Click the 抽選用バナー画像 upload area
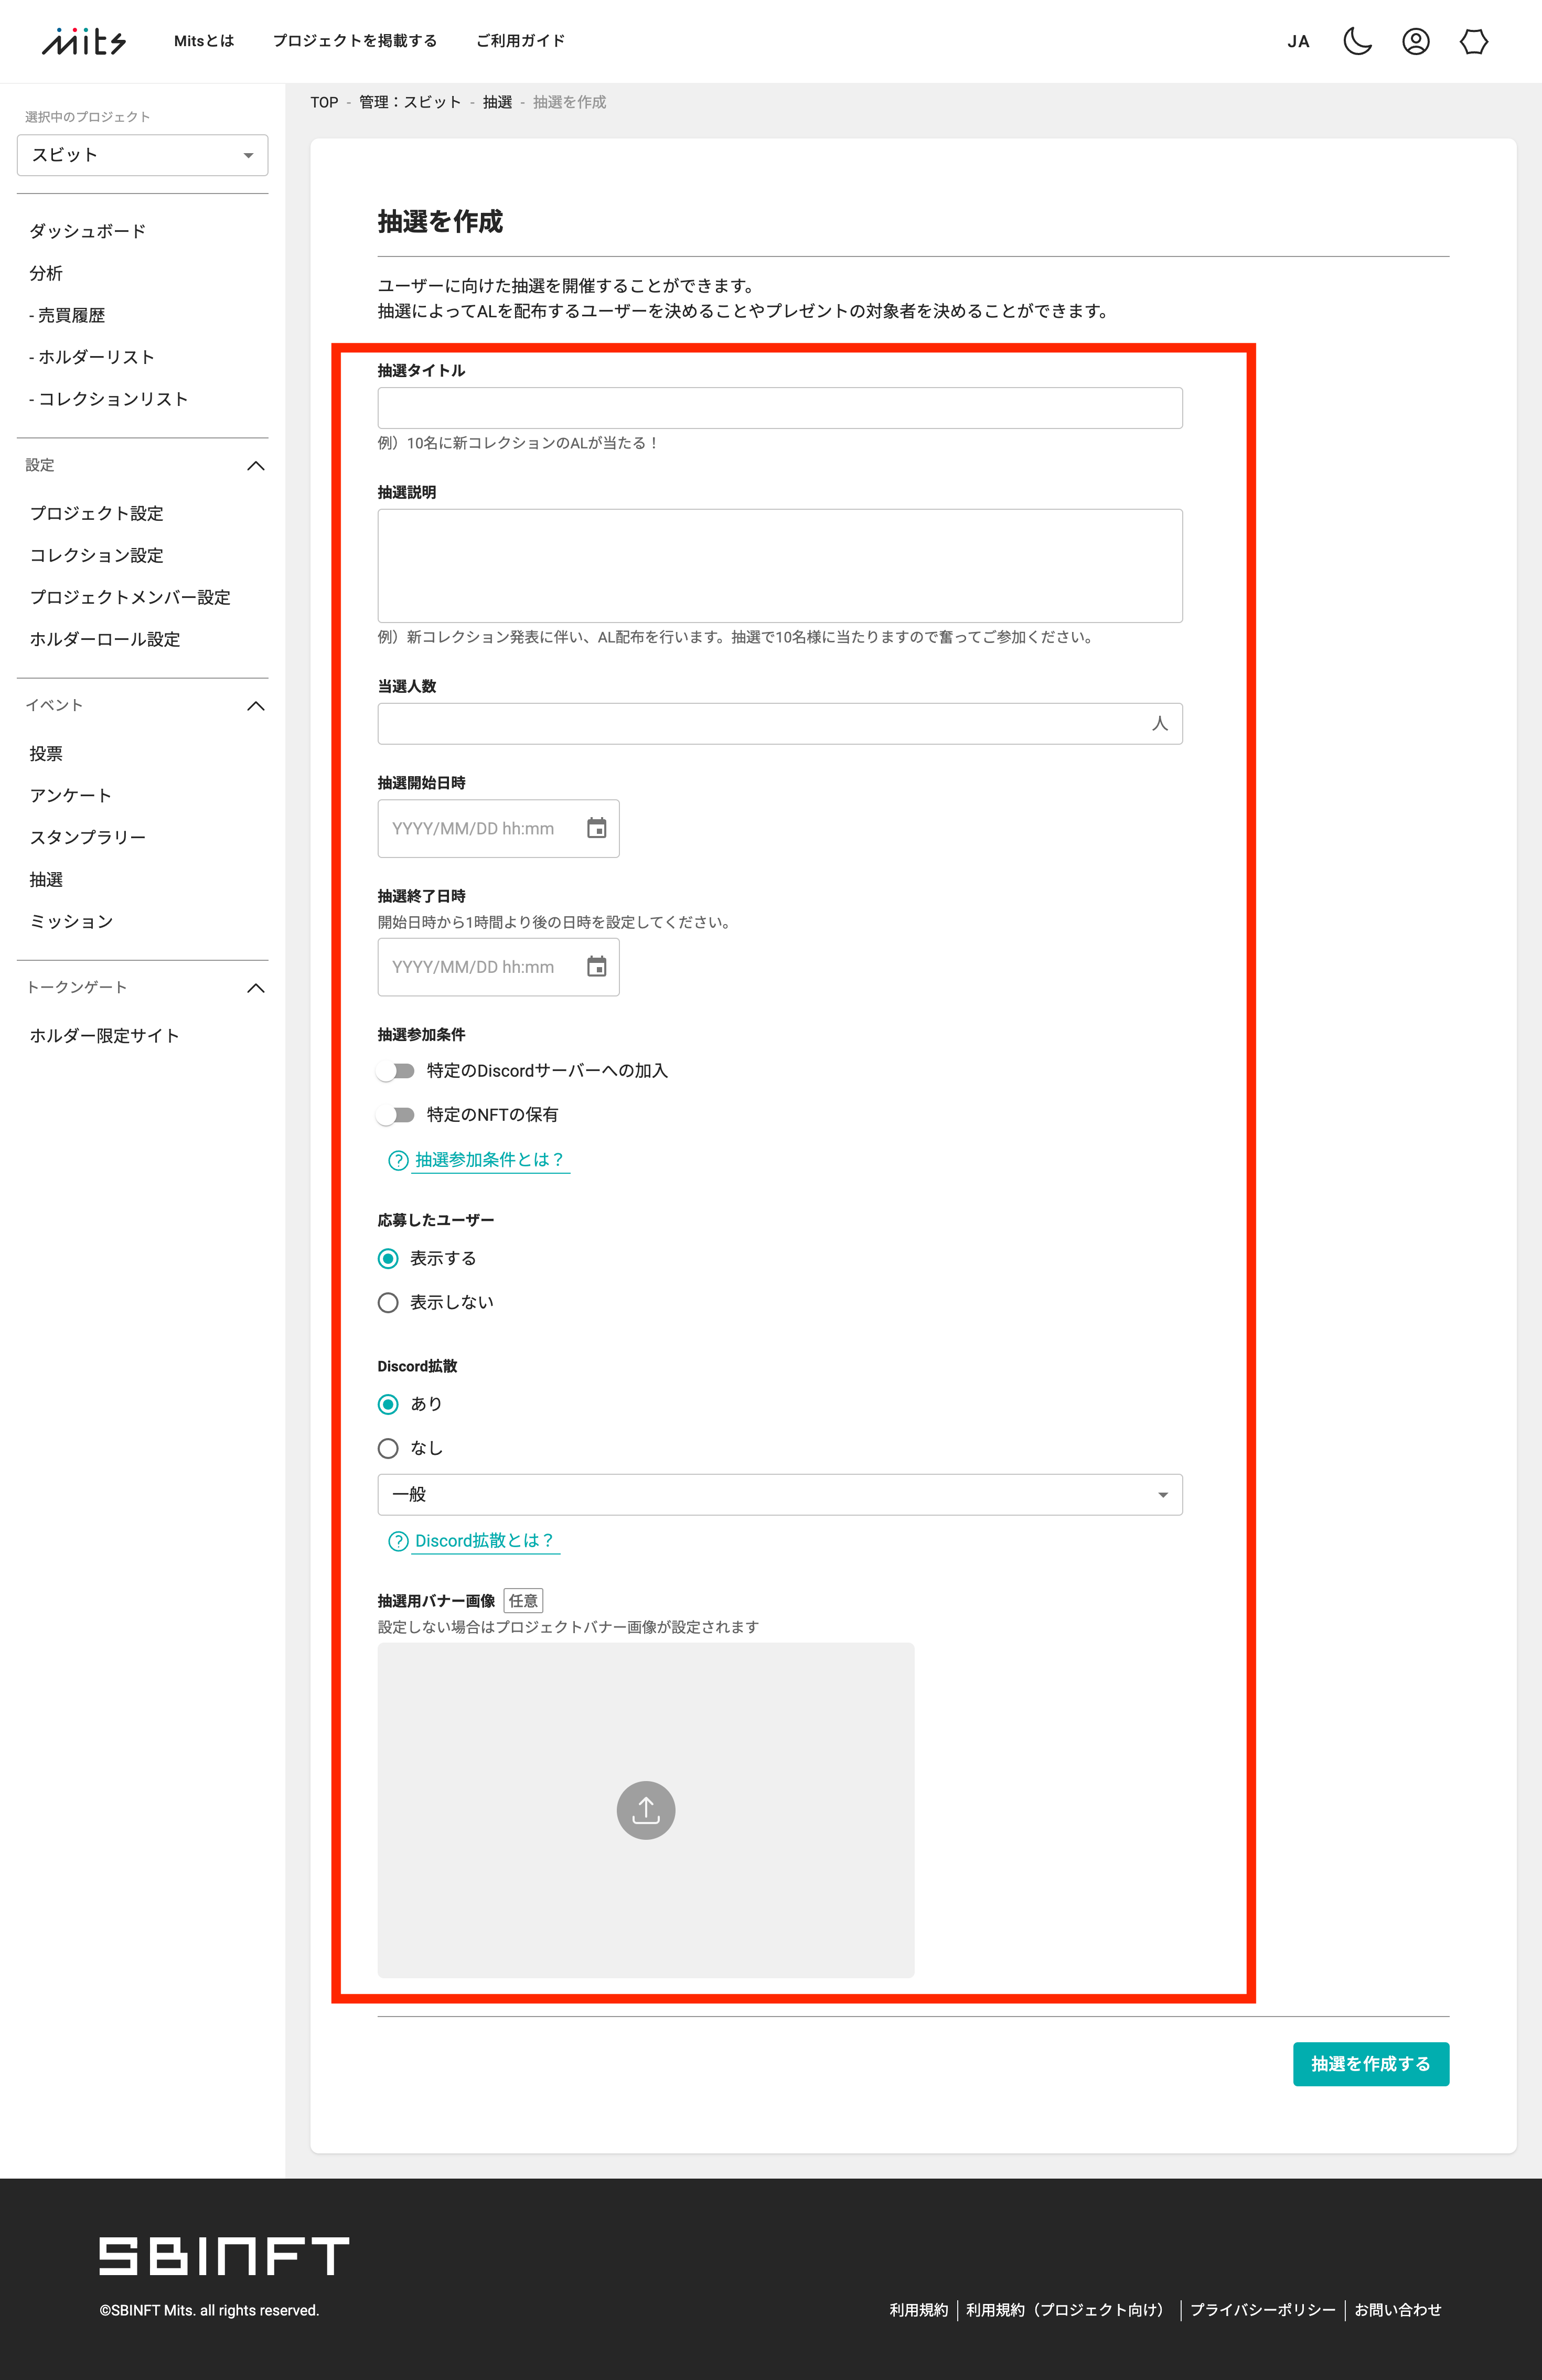Screen dimensions: 1542x2380 646,1810
